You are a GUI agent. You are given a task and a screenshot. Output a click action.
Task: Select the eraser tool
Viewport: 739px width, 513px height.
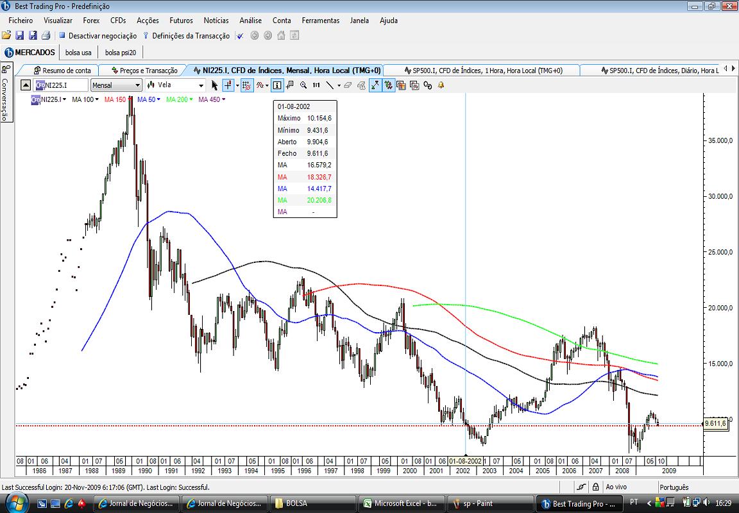348,85
